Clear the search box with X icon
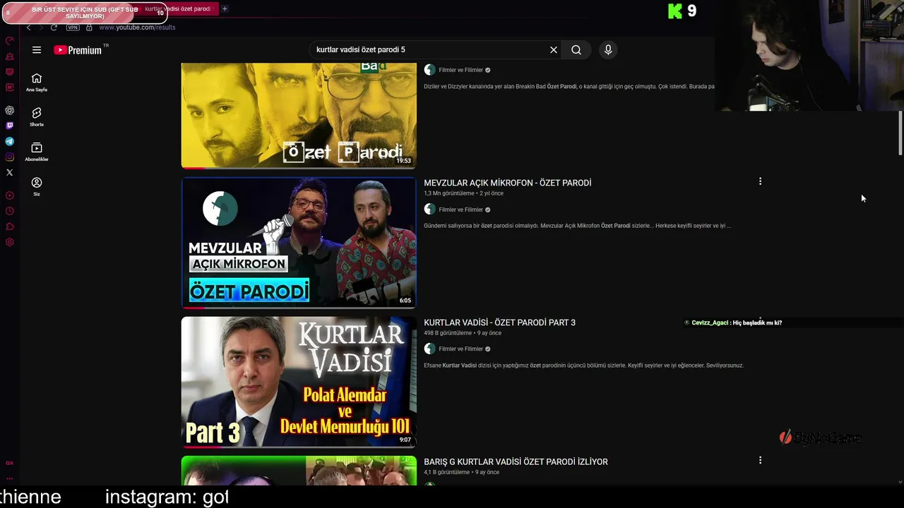Screen dimensions: 904x508 (554, 50)
